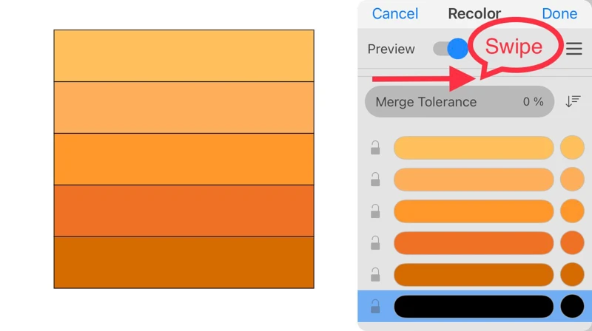Disable the Preview switch
The height and width of the screenshot is (331, 592).
tap(451, 49)
